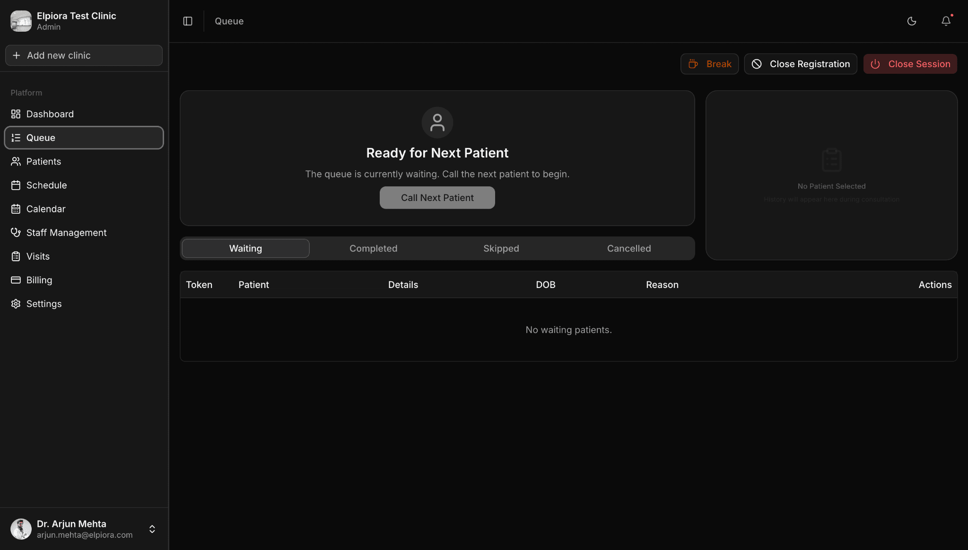Click the Visits clipboard icon
The image size is (968, 550).
pyautogui.click(x=16, y=256)
